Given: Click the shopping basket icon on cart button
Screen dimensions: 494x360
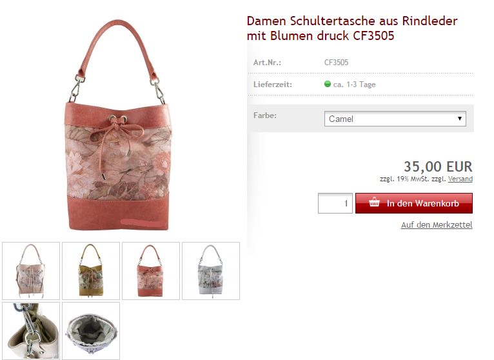Looking at the screenshot, I should (x=374, y=202).
